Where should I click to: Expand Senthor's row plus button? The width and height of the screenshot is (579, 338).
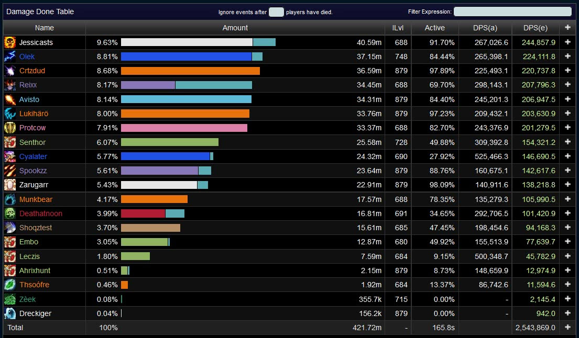coord(567,142)
